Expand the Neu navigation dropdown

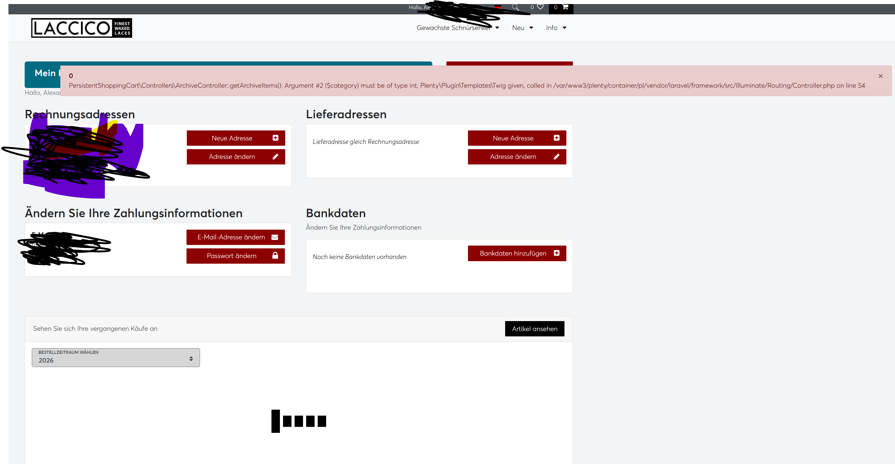point(522,28)
